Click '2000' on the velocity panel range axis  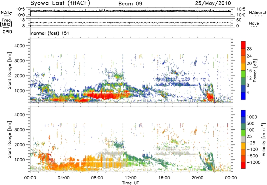pos(20,145)
